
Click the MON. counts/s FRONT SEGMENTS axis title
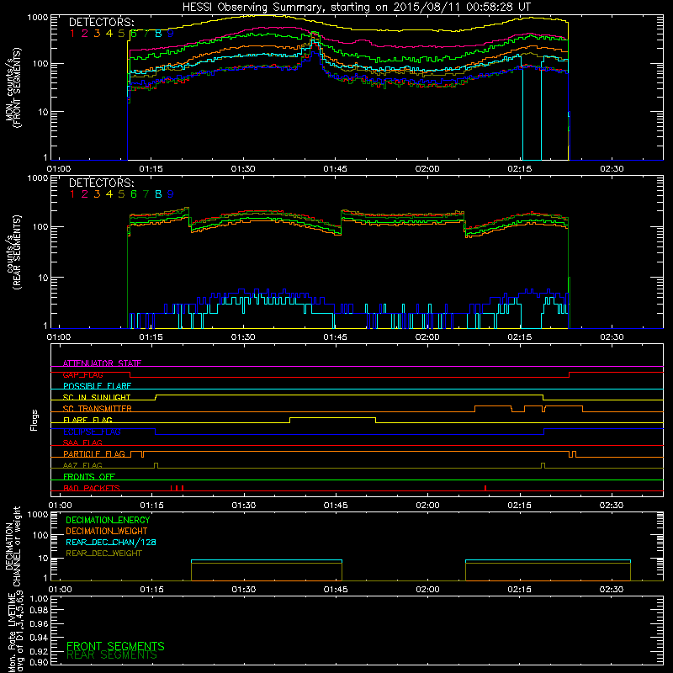pos(13,87)
